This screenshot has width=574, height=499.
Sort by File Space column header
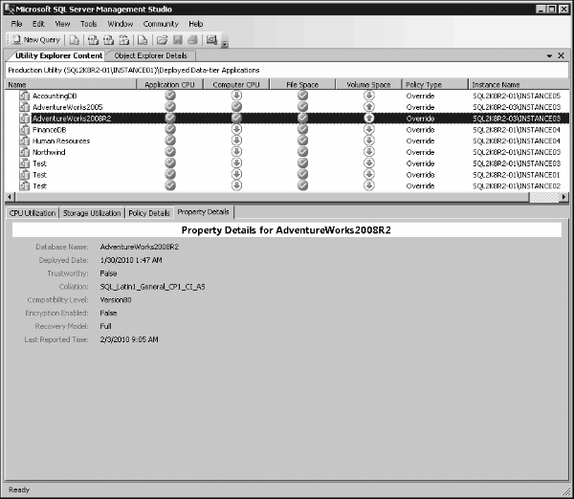(302, 84)
